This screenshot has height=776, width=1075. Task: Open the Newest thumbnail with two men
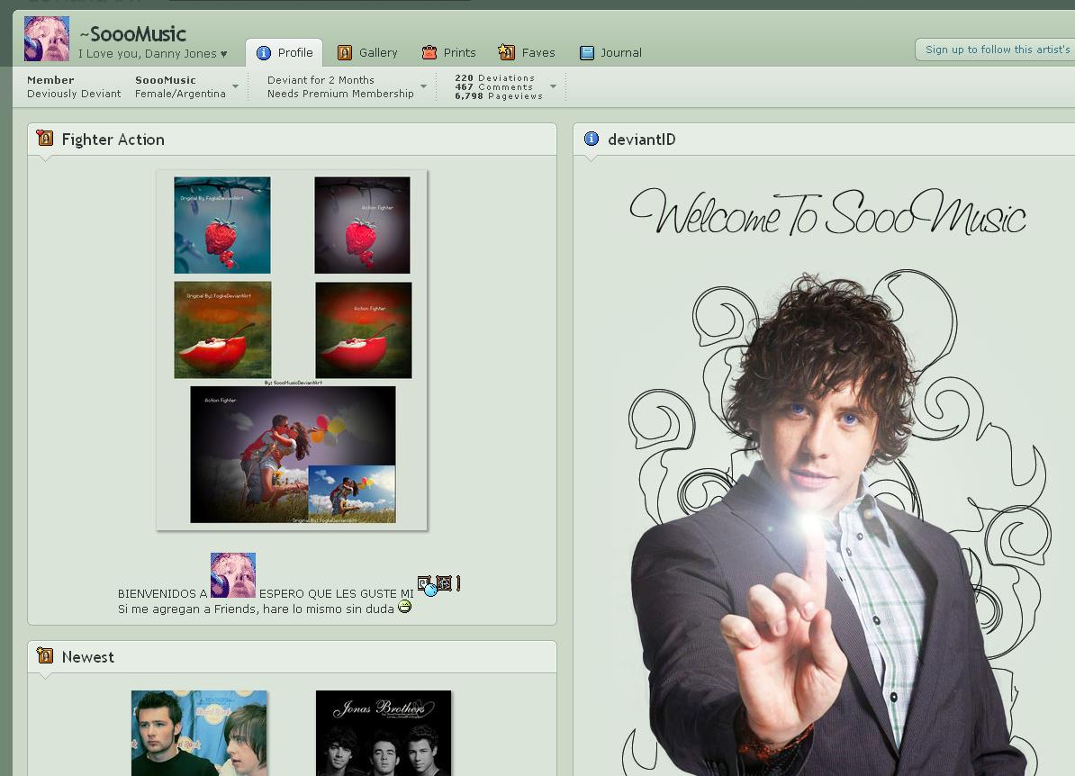coord(199,733)
